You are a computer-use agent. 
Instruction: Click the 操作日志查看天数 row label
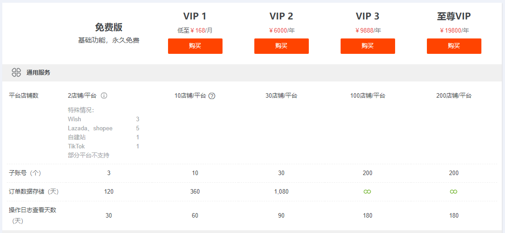point(33,210)
